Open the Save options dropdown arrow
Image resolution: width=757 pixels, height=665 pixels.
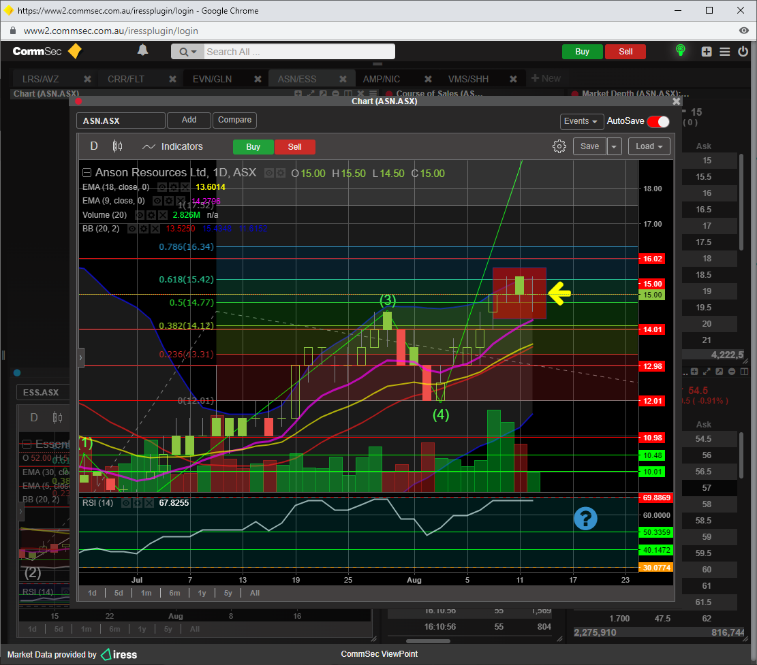pos(614,146)
